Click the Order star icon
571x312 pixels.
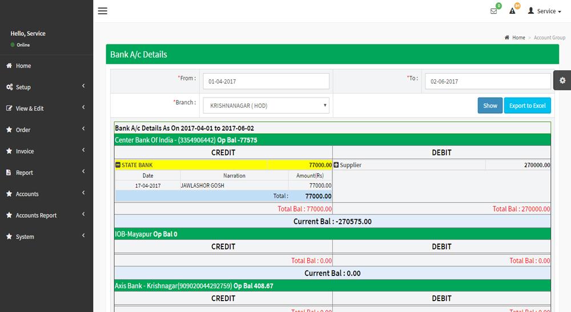(x=9, y=129)
